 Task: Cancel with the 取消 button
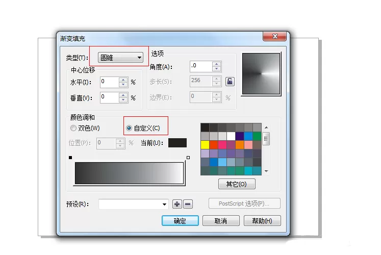point(221,220)
